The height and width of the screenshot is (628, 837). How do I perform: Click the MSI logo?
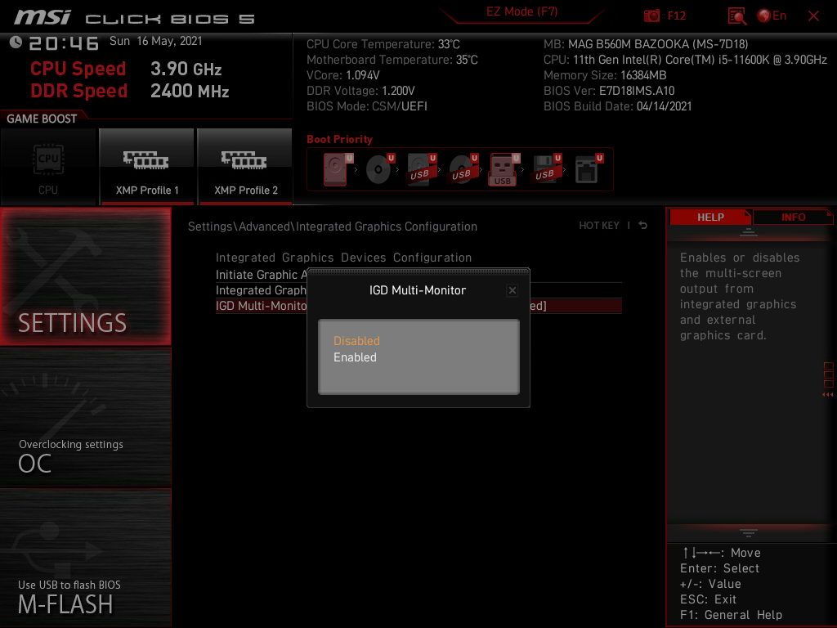point(43,17)
